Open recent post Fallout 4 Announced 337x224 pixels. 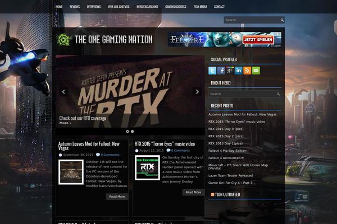[x=226, y=158]
